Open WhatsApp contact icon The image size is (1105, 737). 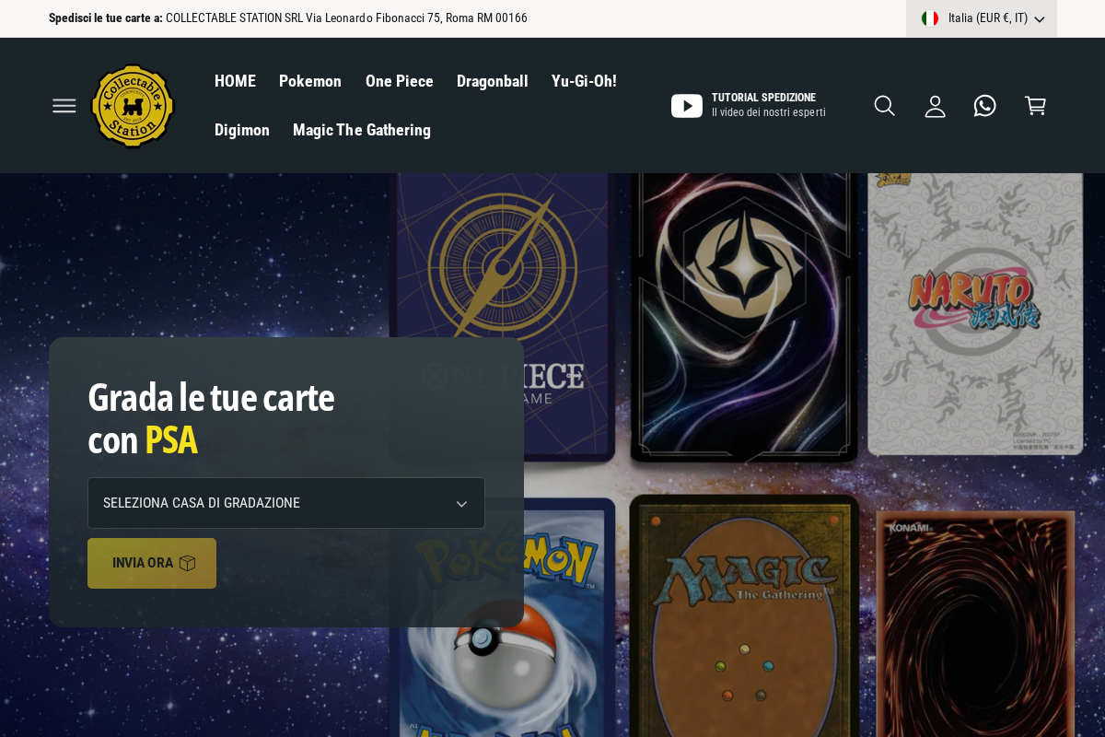[x=984, y=105]
